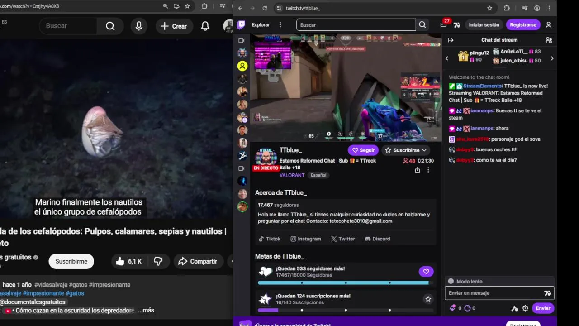Click the Twitch search magnifier button
The width and height of the screenshot is (579, 326).
click(x=422, y=25)
